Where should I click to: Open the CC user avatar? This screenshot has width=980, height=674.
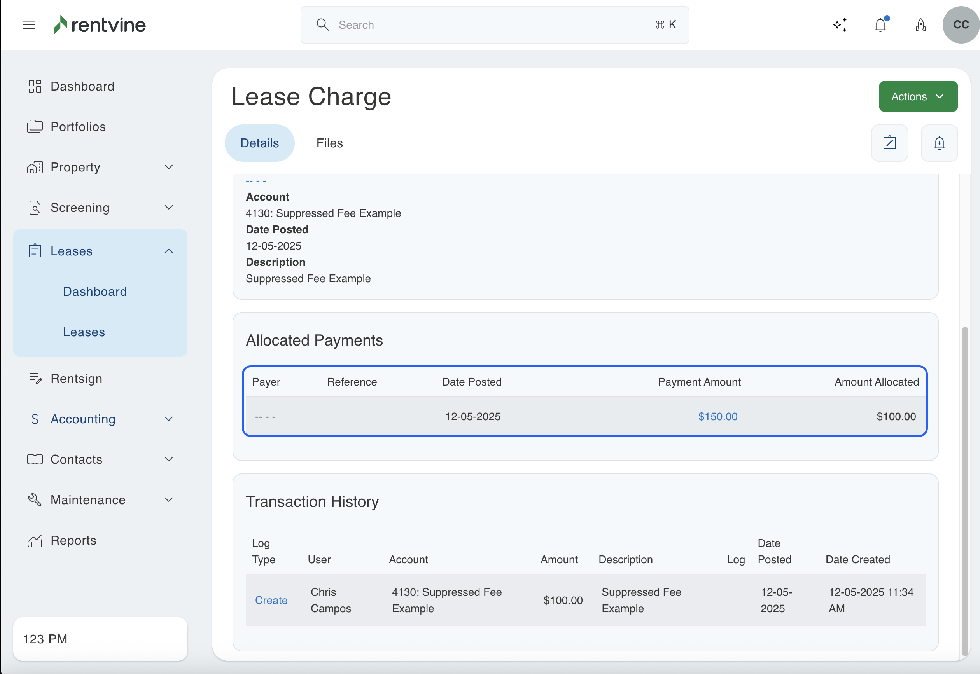point(961,25)
